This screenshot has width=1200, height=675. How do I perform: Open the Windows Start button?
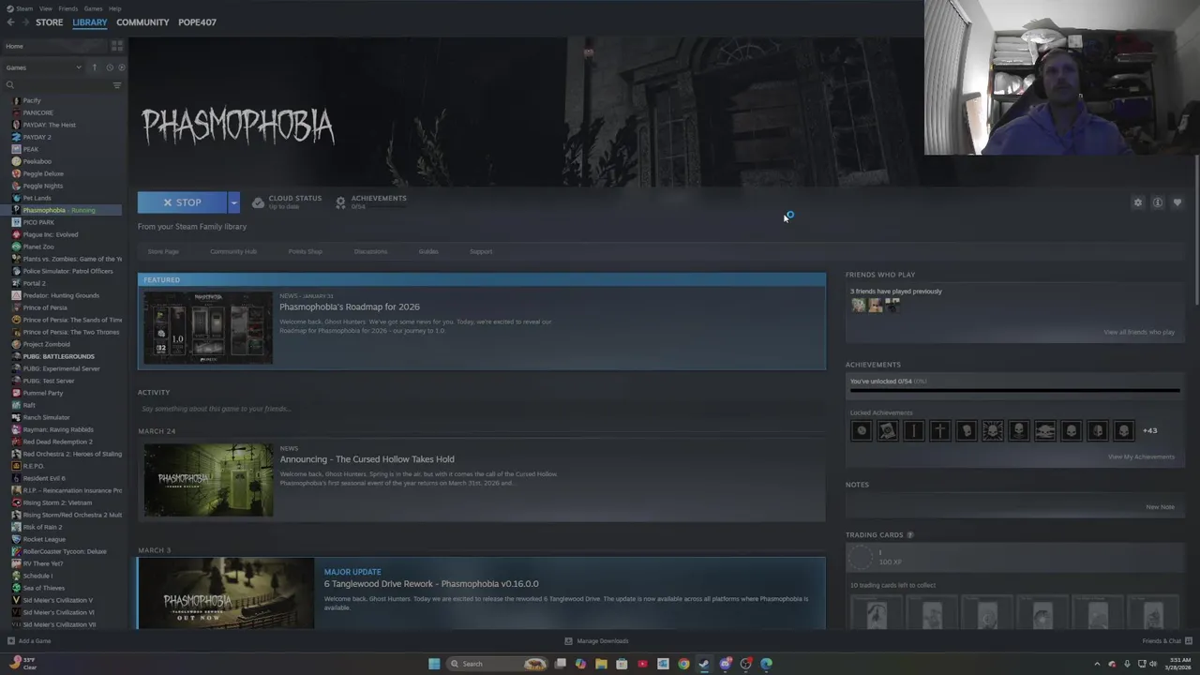pyautogui.click(x=434, y=664)
